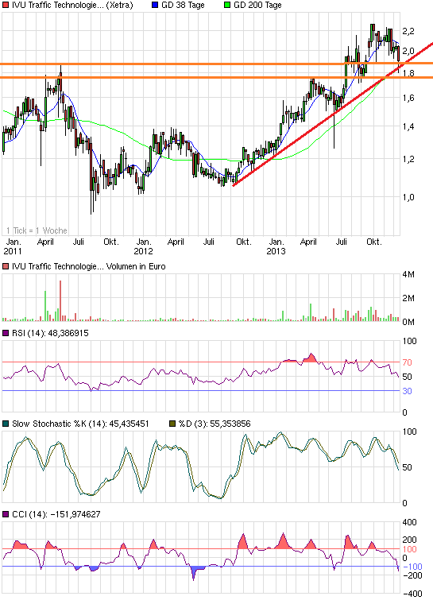Screen dimensions: 433x600
Task: Select the 'IVU Traffic Technologie... (Xetra)' legend label
Action: (72, 6)
